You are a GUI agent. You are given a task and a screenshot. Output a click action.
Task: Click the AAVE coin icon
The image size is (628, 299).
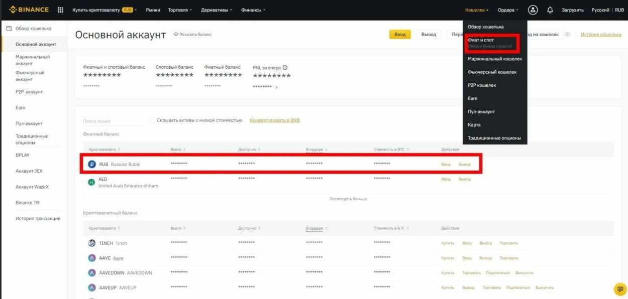click(92, 258)
